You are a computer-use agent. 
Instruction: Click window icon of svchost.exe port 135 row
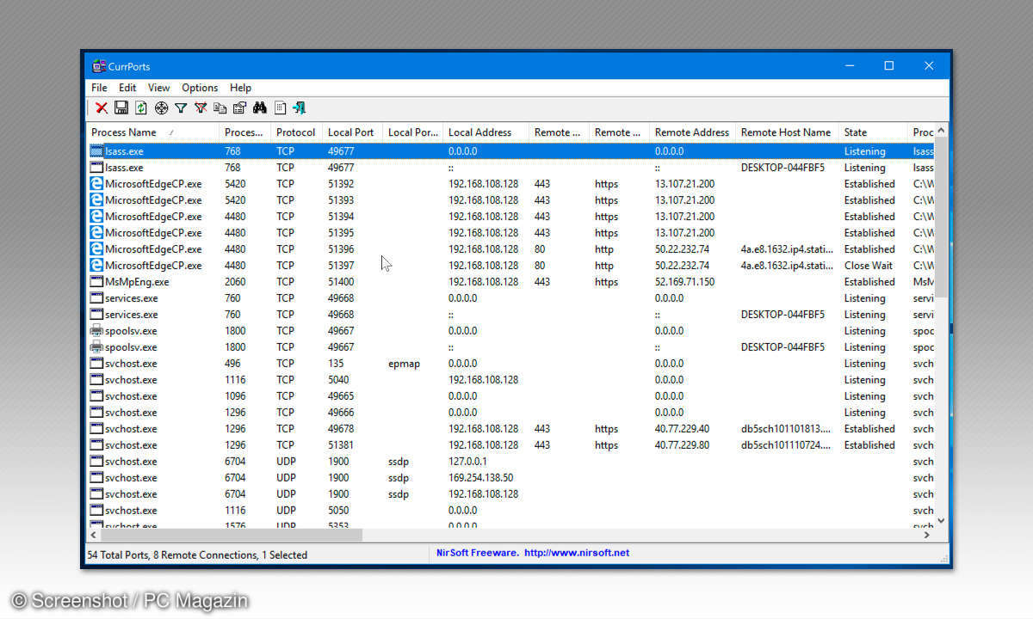coord(96,364)
